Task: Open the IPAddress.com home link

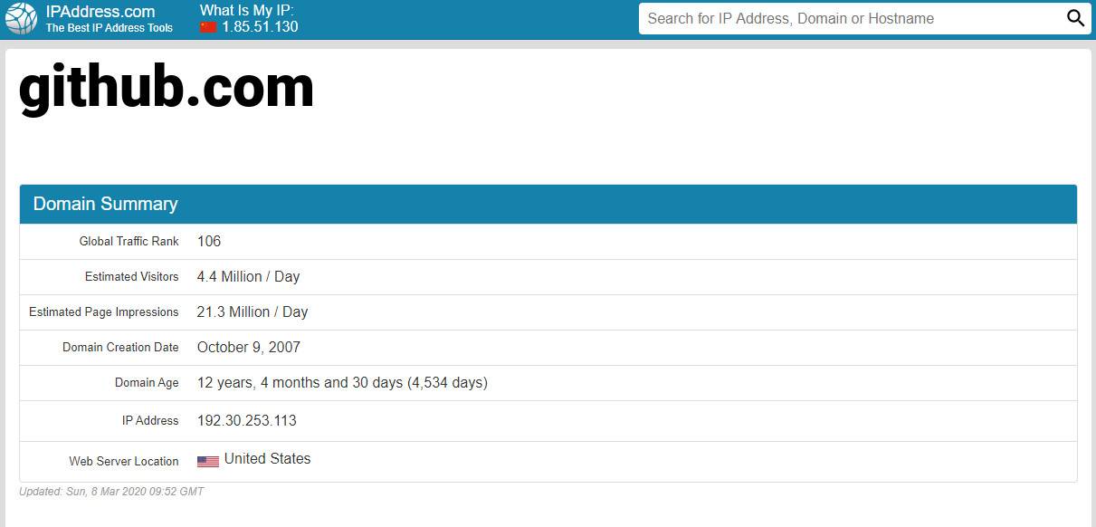Action: [x=100, y=12]
